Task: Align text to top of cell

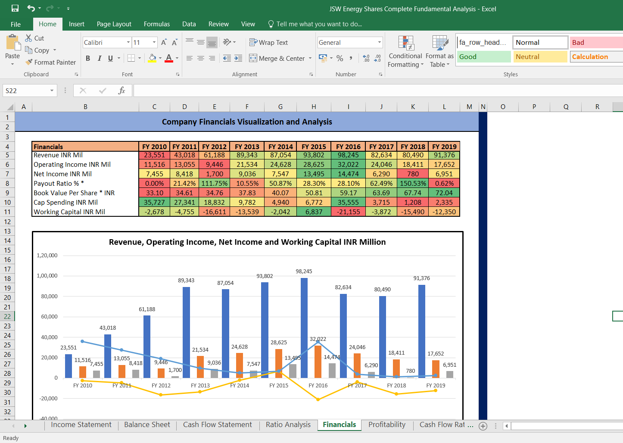Action: coord(190,42)
